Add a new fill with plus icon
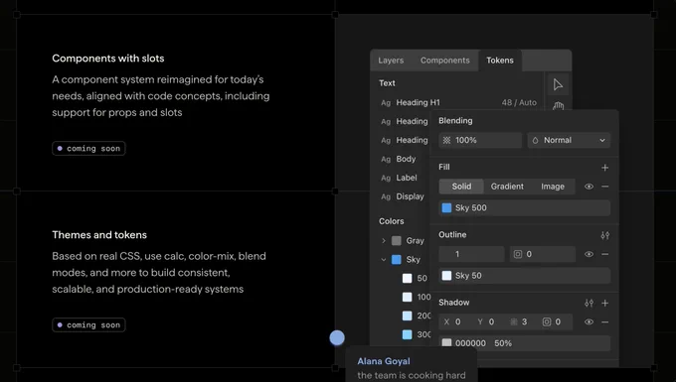The height and width of the screenshot is (382, 676). coord(604,168)
